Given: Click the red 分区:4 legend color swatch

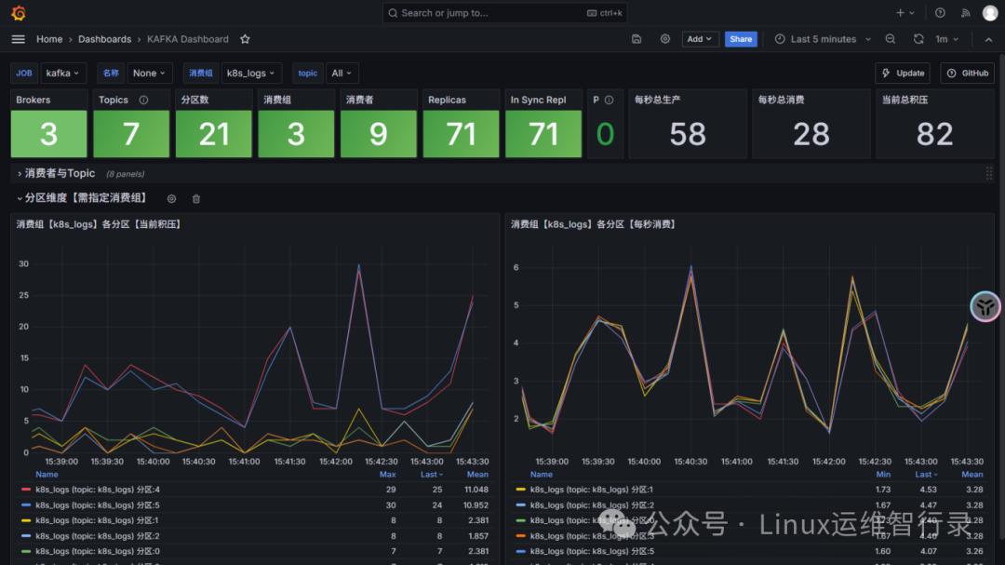Looking at the screenshot, I should [25, 490].
